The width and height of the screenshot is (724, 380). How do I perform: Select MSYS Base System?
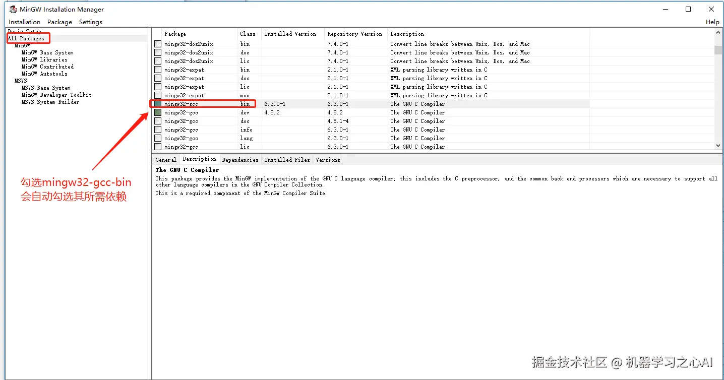coord(46,88)
